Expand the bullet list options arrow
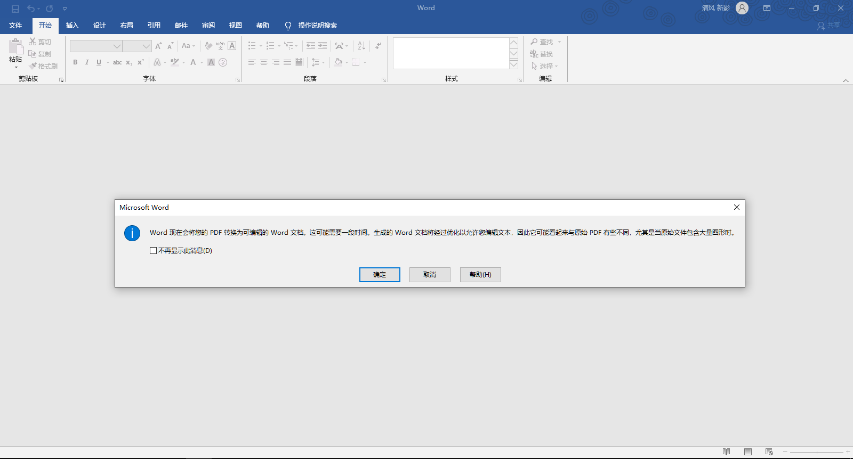Image resolution: width=853 pixels, height=459 pixels. [261, 46]
